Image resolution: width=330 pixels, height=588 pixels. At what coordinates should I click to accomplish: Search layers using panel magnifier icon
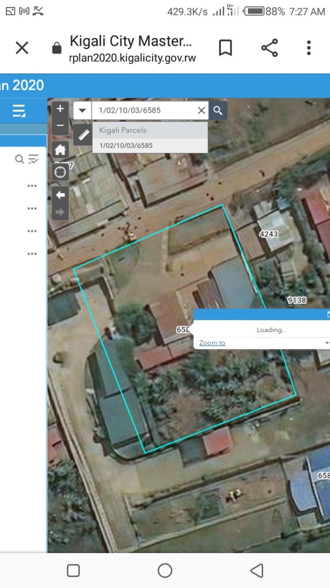(19, 159)
